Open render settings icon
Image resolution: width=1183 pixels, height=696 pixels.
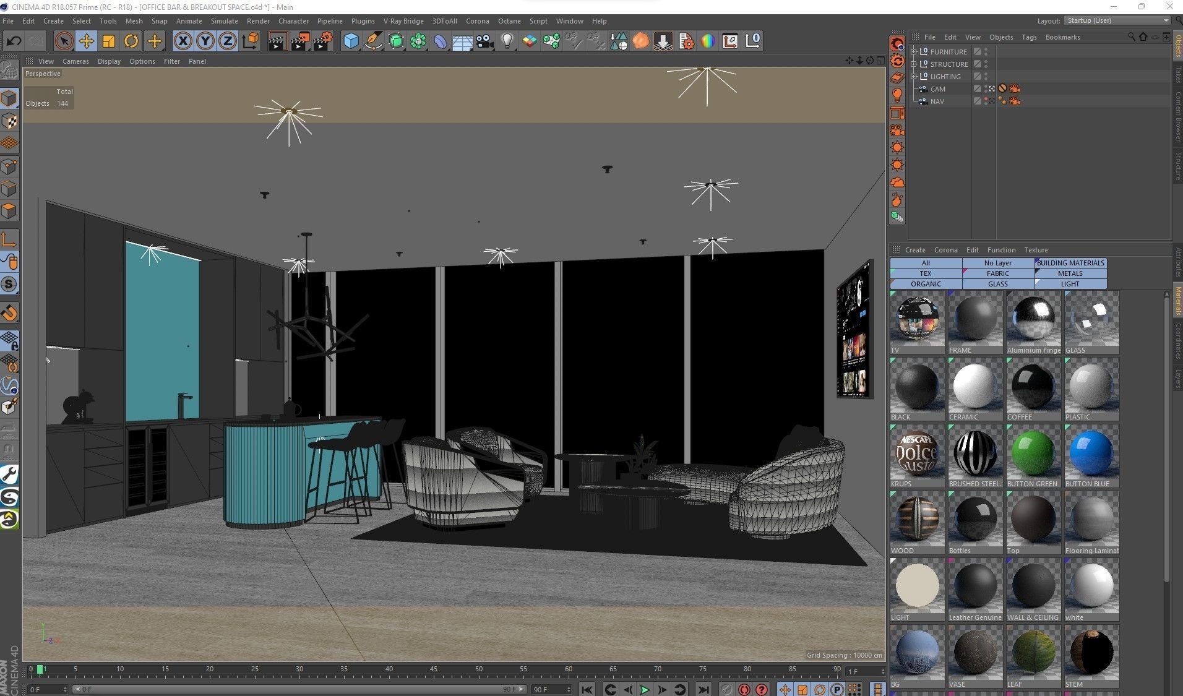tap(323, 41)
